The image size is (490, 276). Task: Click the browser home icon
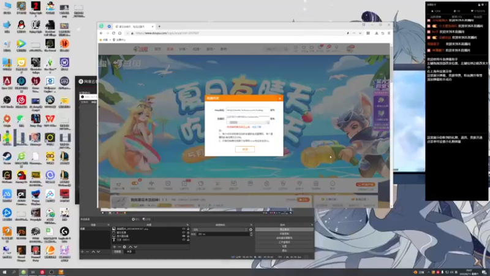pos(119,33)
